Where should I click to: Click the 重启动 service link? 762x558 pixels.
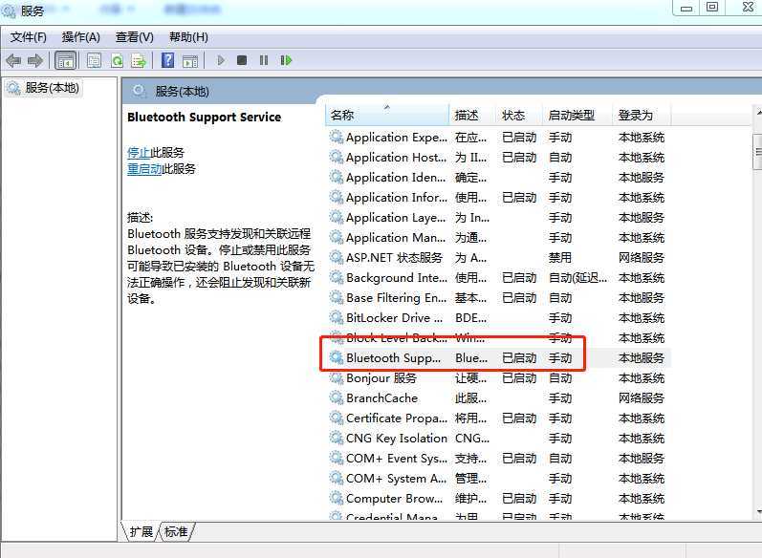coord(144,169)
